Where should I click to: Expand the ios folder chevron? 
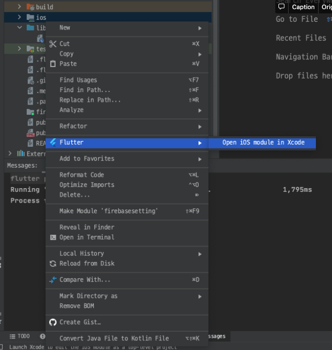(19, 17)
